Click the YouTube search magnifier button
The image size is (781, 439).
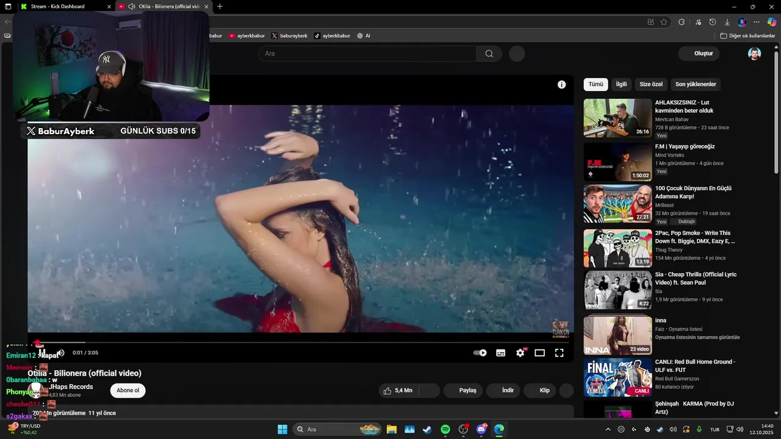click(489, 54)
